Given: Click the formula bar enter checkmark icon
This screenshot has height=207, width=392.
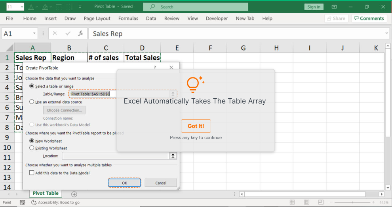Looking at the screenshot, I should coord(68,34).
